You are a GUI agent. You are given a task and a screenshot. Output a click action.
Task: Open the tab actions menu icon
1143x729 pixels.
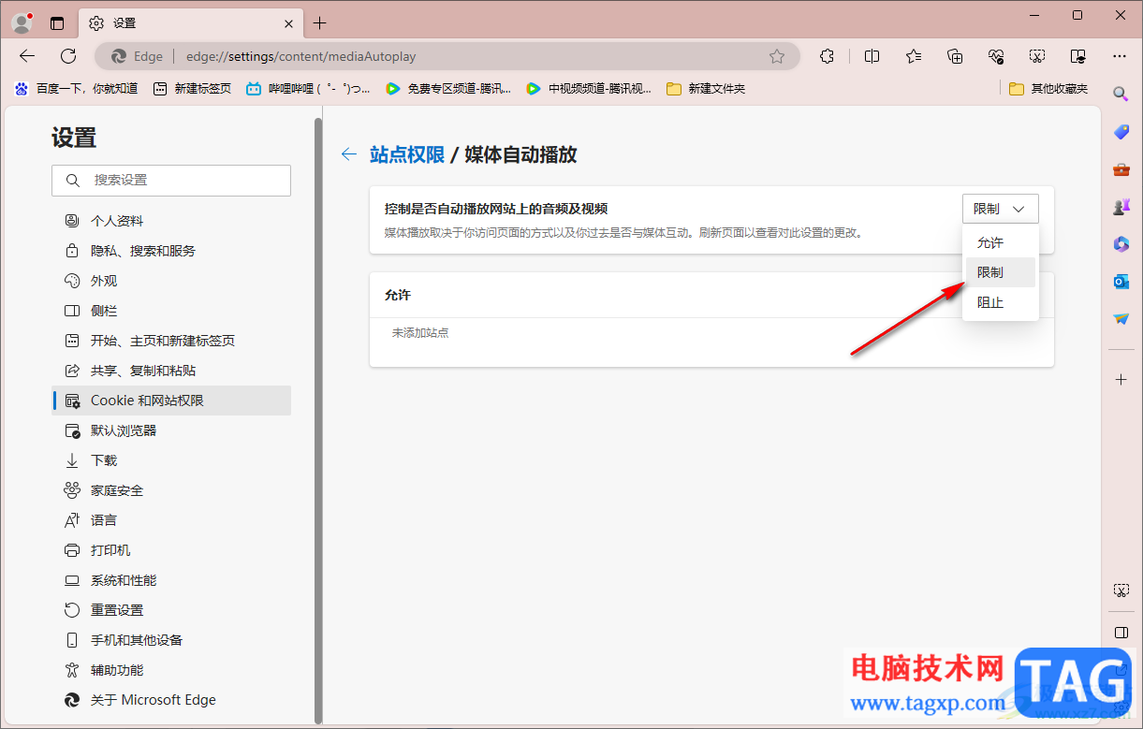click(x=57, y=23)
